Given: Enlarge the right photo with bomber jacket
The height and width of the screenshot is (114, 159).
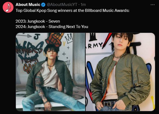Looking at the screenshot, I should pyautogui.click(x=120, y=72).
